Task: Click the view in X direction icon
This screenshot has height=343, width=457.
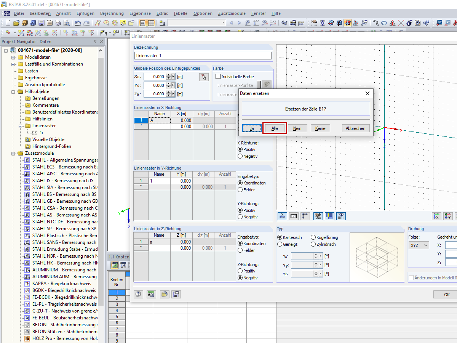Action: 436,216
